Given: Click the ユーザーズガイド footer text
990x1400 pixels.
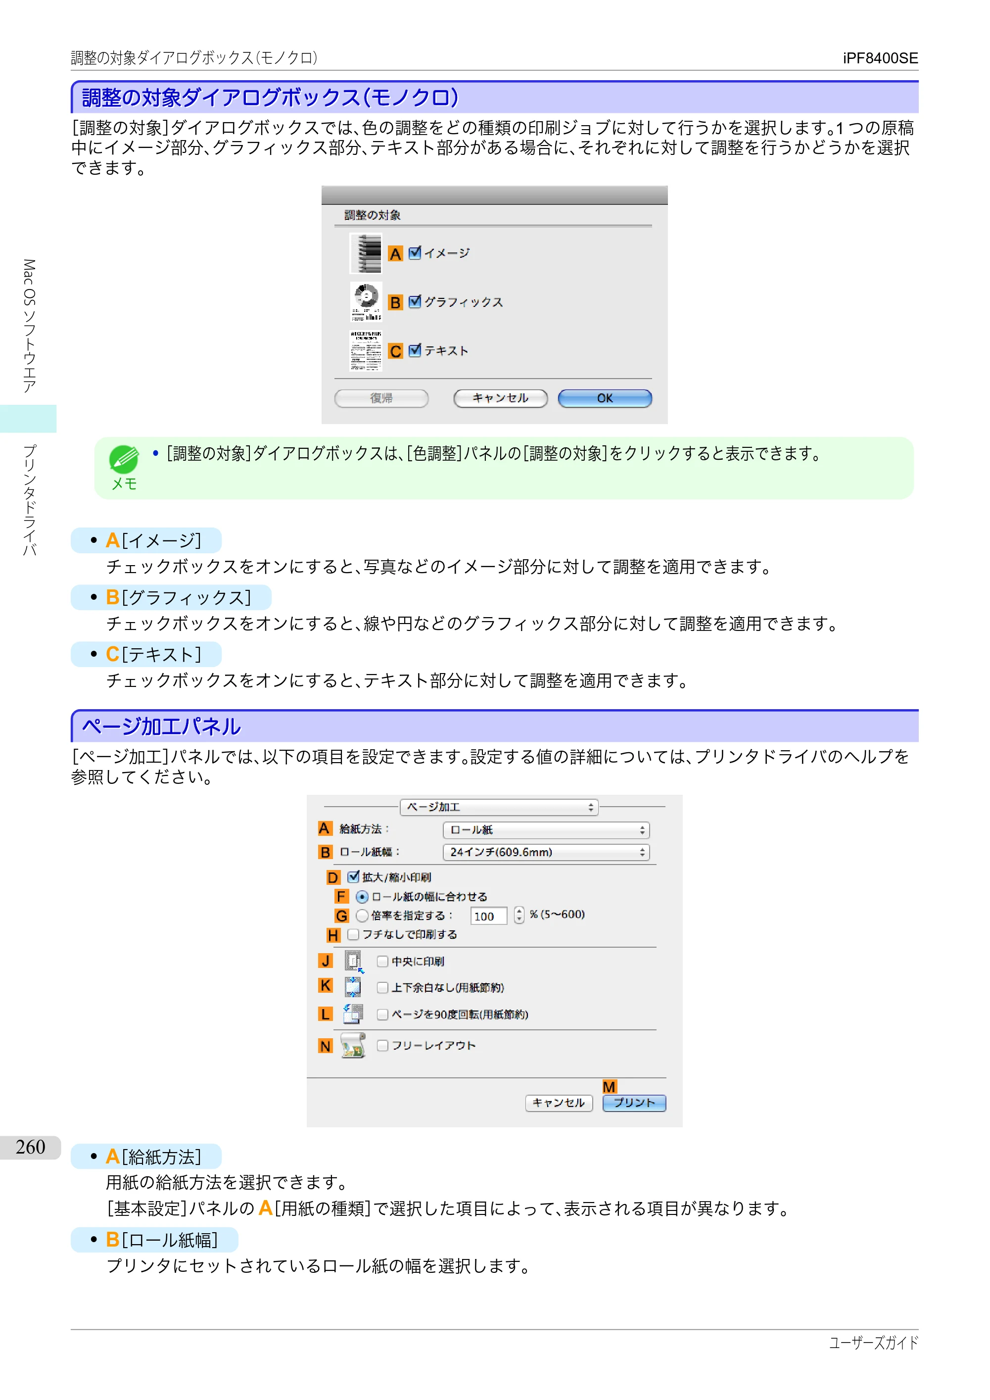Looking at the screenshot, I should click(874, 1343).
